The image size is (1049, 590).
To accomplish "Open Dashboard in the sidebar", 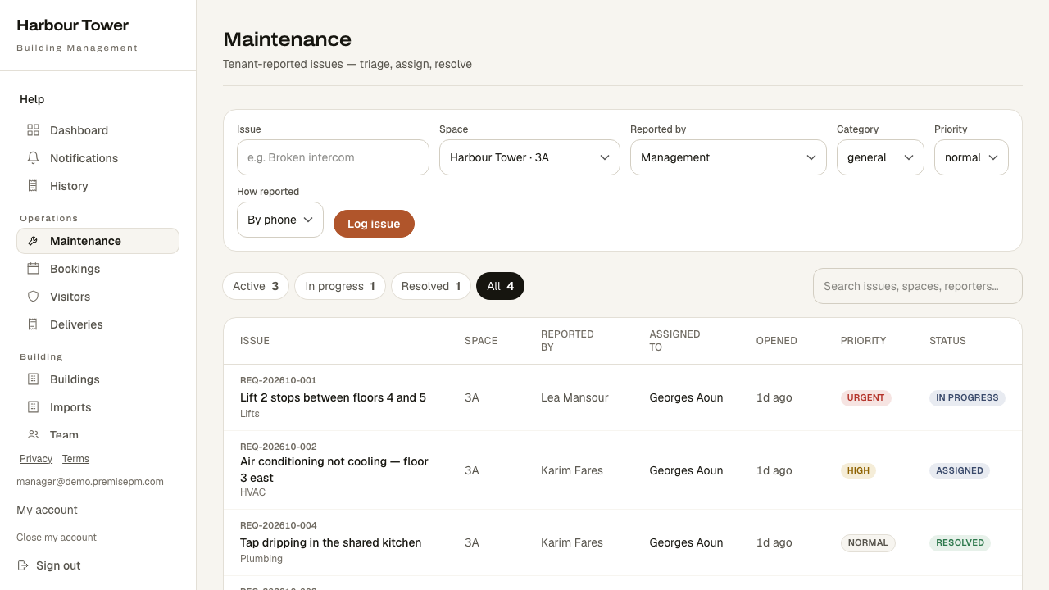I will pos(98,130).
